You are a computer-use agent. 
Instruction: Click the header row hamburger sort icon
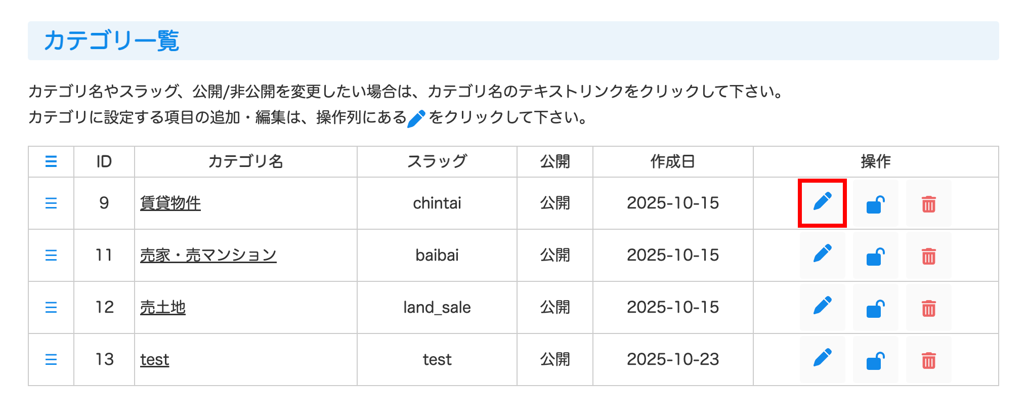click(x=51, y=161)
